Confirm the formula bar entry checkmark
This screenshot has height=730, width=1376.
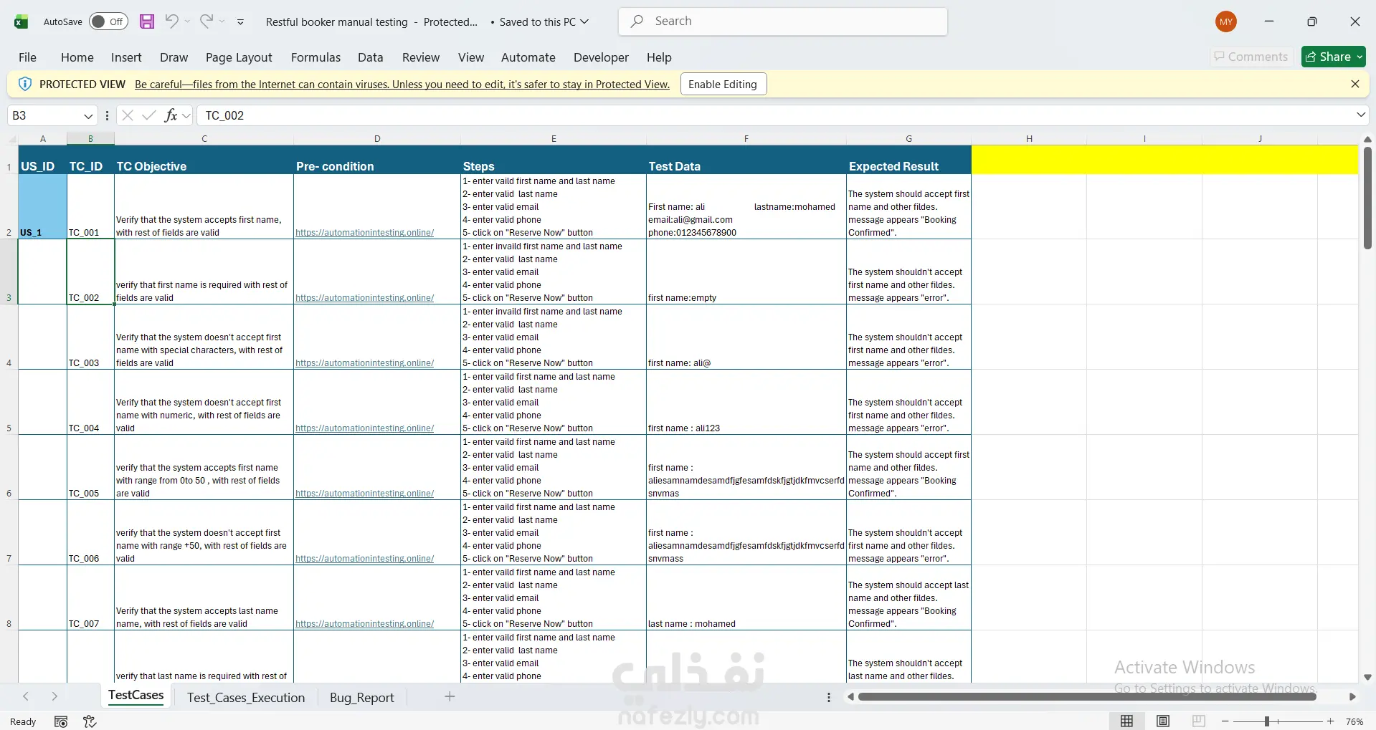pos(149,115)
